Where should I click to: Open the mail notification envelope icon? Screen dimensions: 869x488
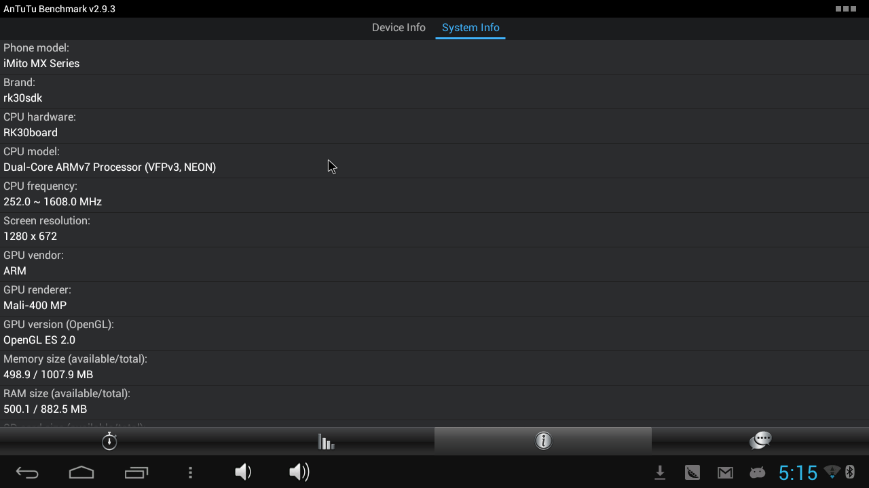click(x=725, y=473)
